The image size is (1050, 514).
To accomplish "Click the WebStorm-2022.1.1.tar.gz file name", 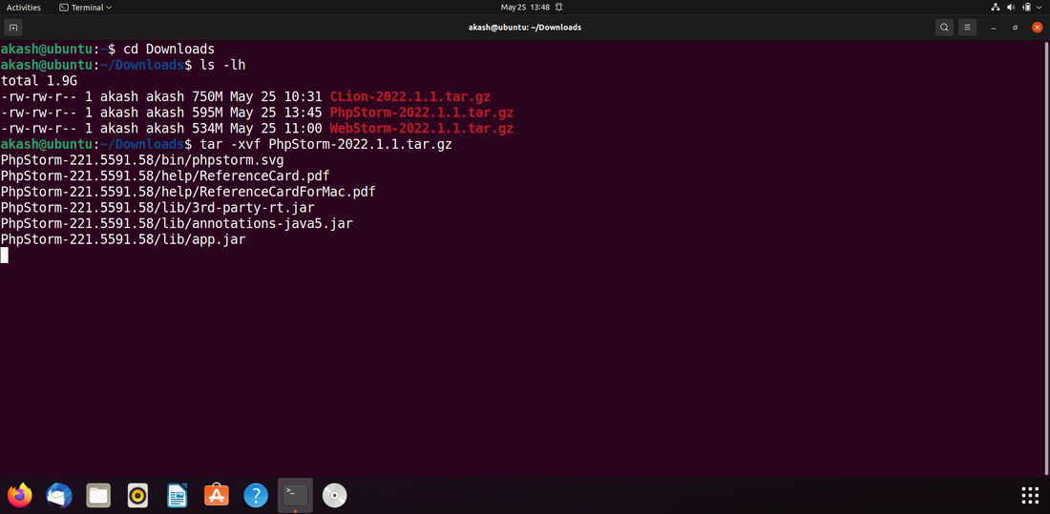I will point(422,129).
